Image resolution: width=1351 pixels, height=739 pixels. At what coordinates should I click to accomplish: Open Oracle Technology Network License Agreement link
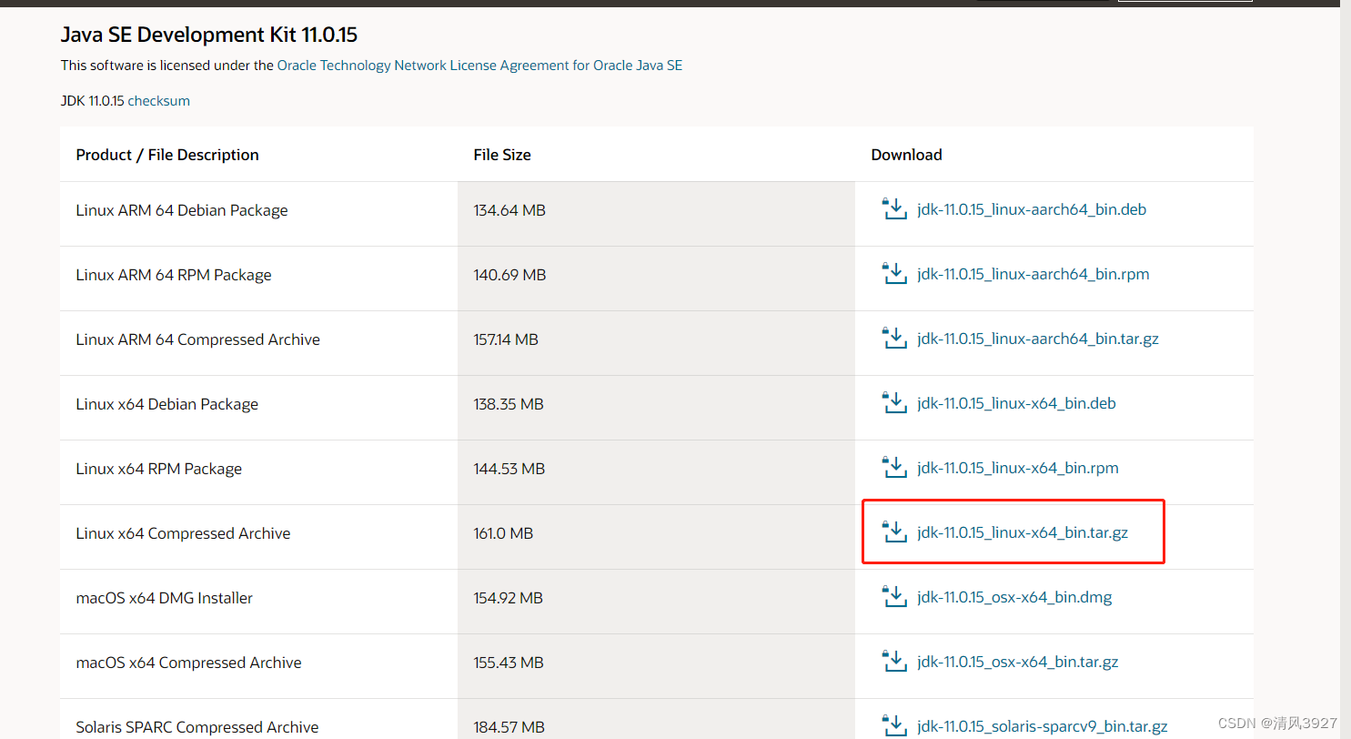[479, 66]
